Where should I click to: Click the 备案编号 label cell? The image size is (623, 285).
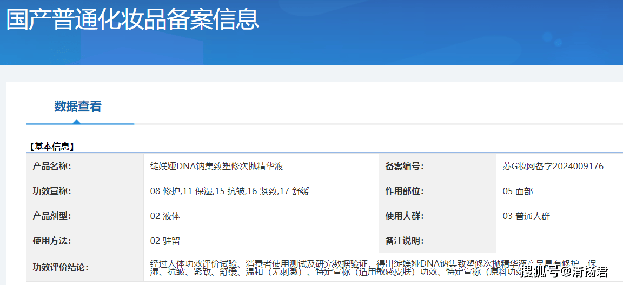pyautogui.click(x=437, y=166)
